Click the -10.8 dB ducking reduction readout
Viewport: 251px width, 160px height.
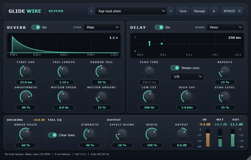[39, 120]
